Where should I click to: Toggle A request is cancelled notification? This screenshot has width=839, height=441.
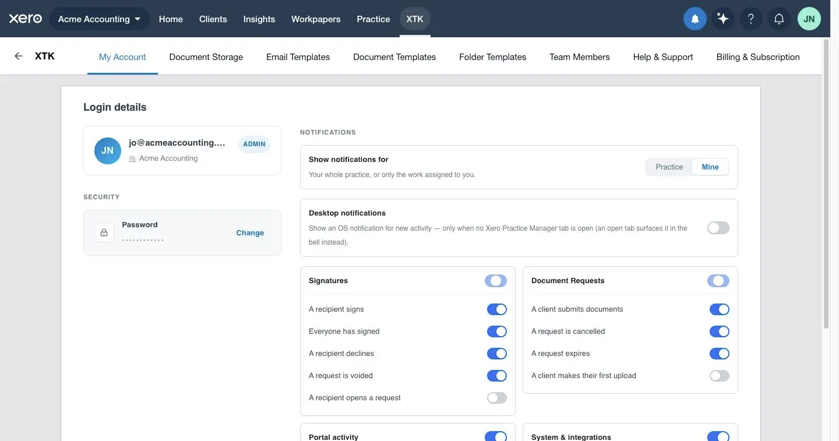click(720, 331)
